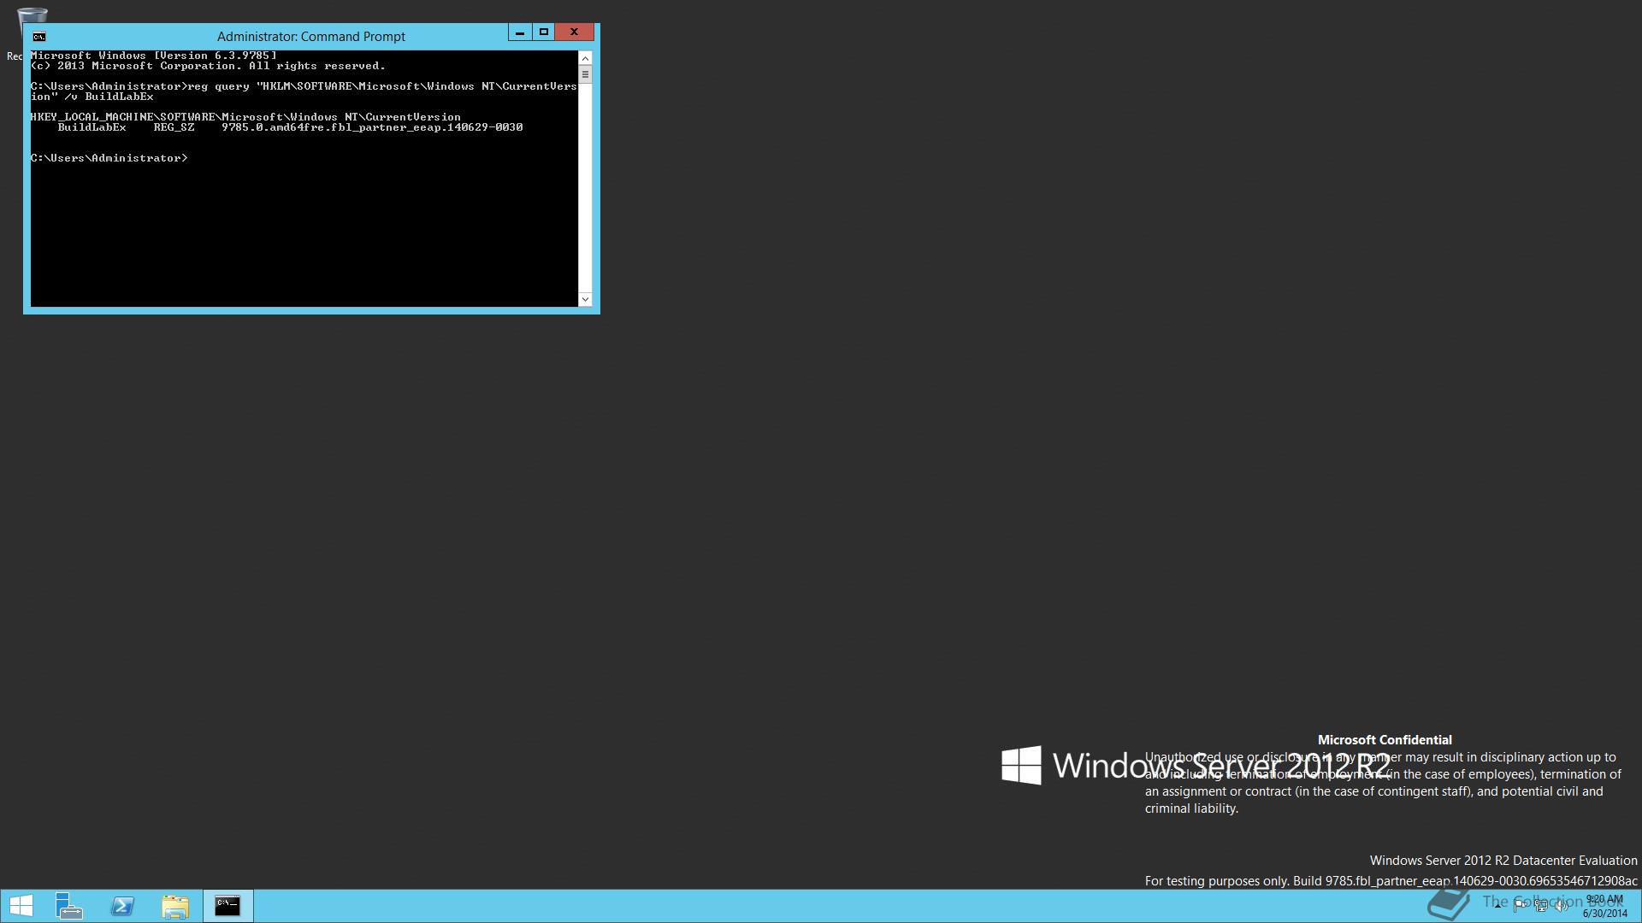The height and width of the screenshot is (923, 1642).
Task: Open File Explorer from the taskbar
Action: pyautogui.click(x=175, y=906)
